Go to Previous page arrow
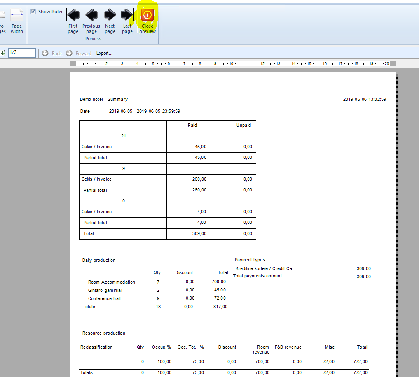Image resolution: width=419 pixels, height=377 pixels. click(x=91, y=21)
